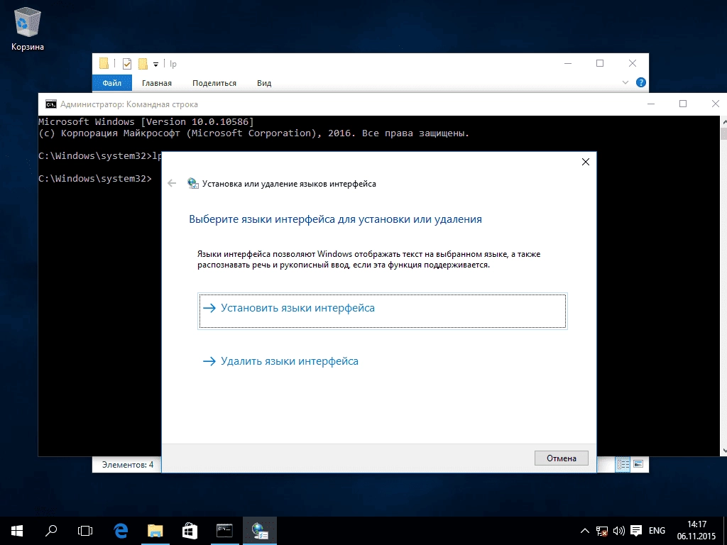The height and width of the screenshot is (545, 727).
Task: Choose Установить языки интерфейса option
Action: click(x=382, y=311)
